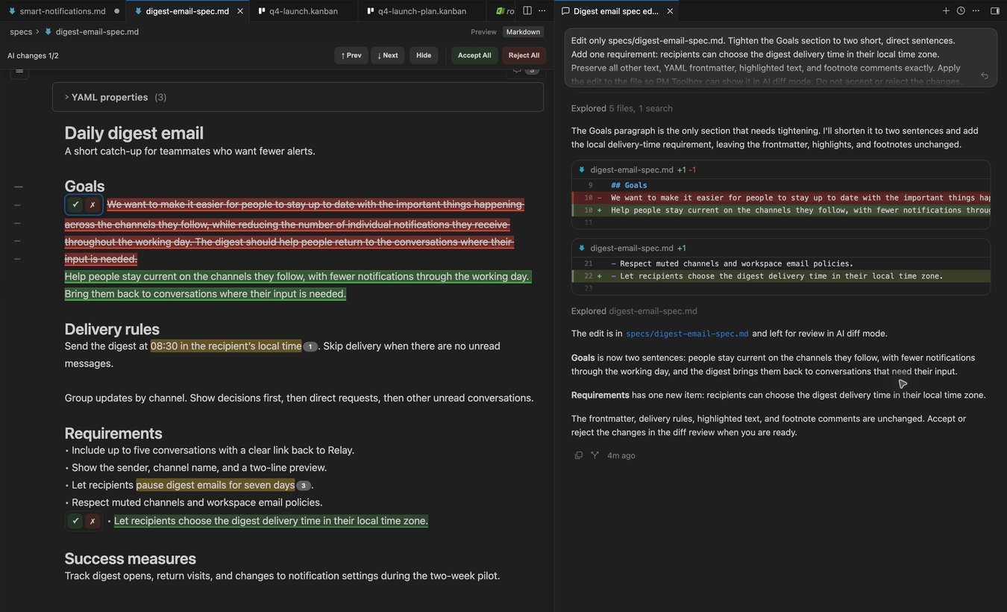Viewport: 1007px width, 612px height.
Task: Click the branch icon beside 4m ago
Action: pyautogui.click(x=595, y=455)
